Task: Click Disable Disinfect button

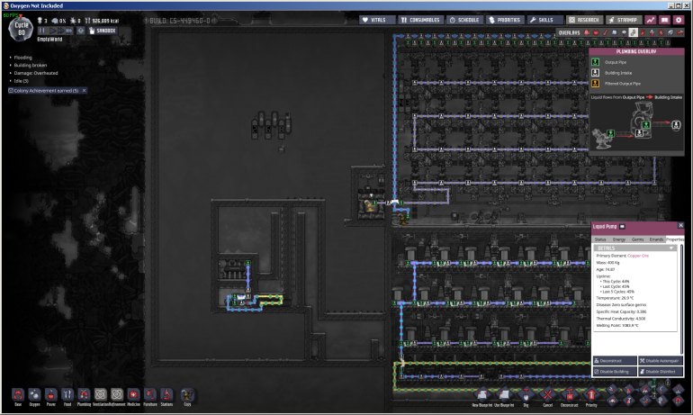Action: [x=661, y=371]
